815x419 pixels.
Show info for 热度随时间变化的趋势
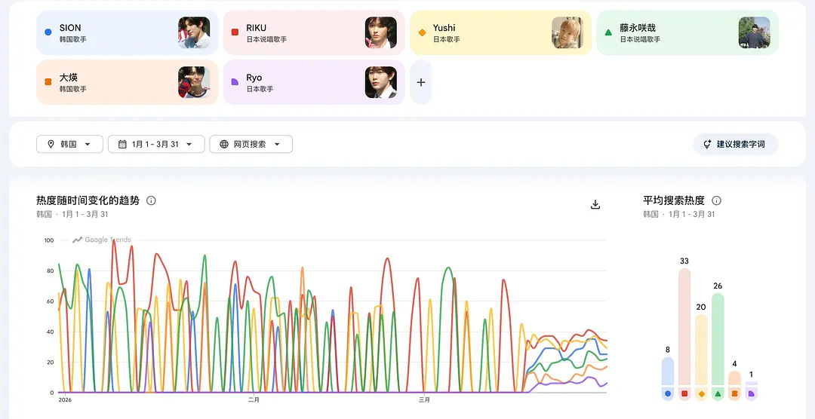click(x=151, y=200)
